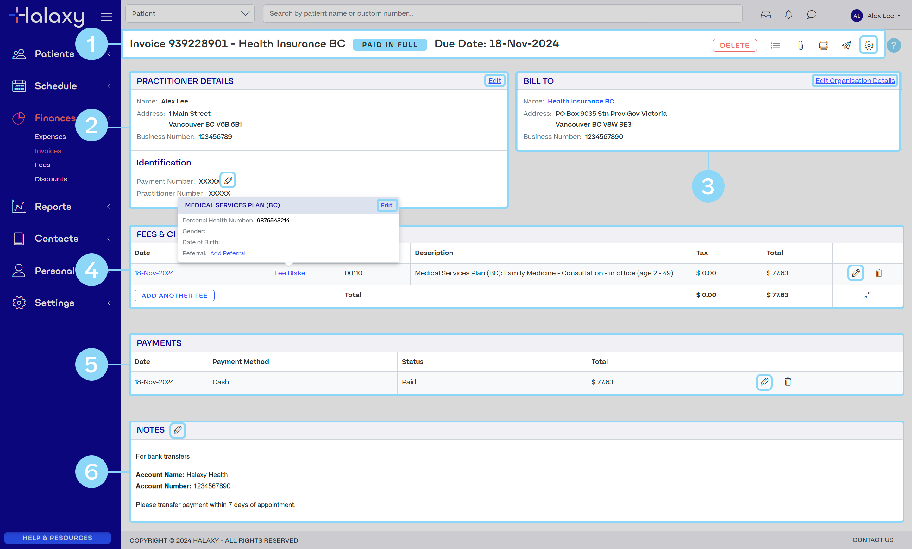
Task: Click Add Another Fee button
Action: (x=175, y=296)
